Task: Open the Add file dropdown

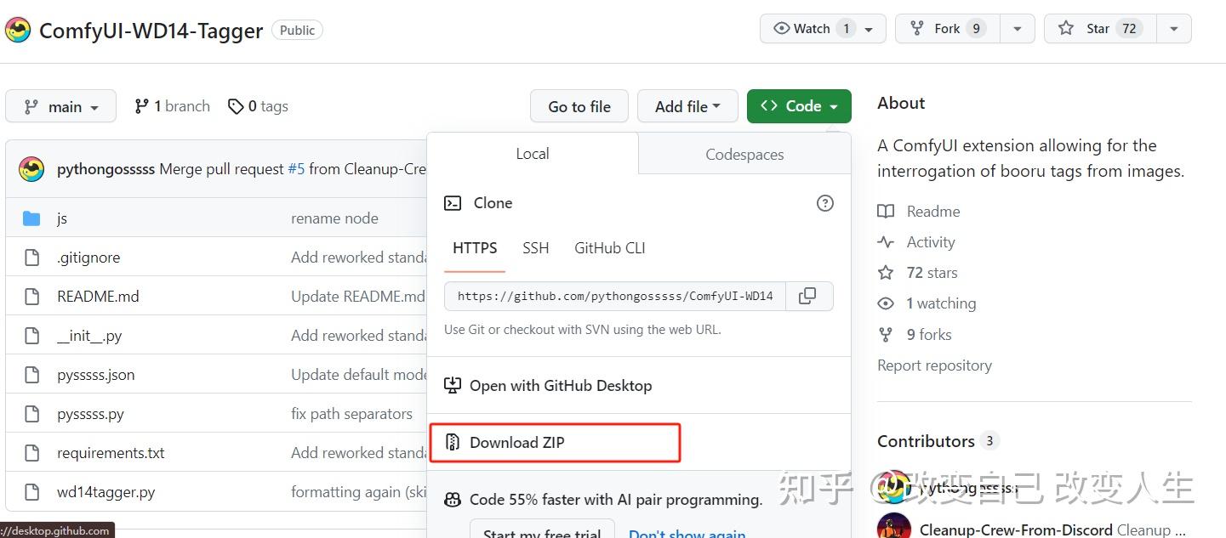Action: (687, 106)
